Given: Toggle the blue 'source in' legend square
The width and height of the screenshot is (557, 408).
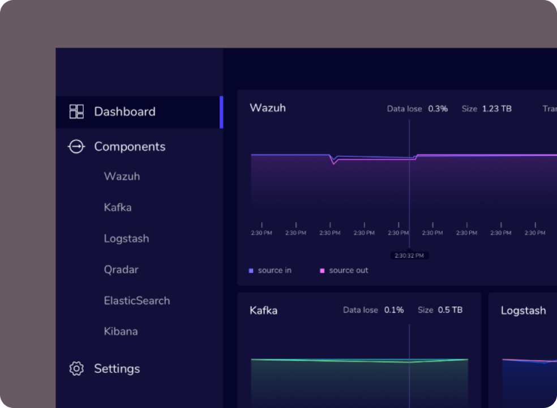Looking at the screenshot, I should [251, 271].
